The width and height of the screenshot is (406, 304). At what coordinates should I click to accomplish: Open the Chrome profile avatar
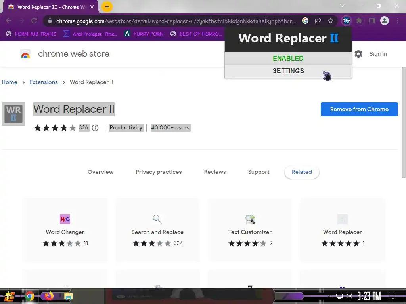coord(385,21)
